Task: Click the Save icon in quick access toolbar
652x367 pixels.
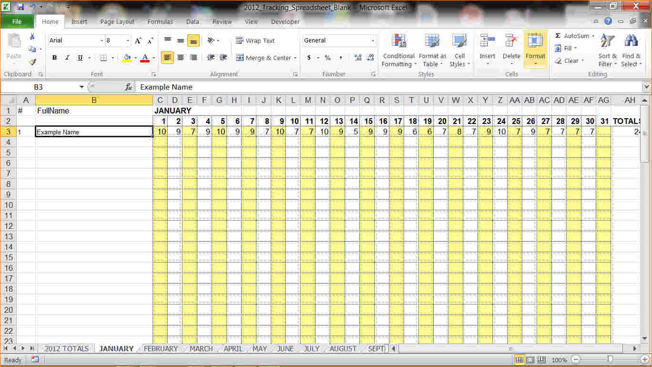Action: [20, 7]
